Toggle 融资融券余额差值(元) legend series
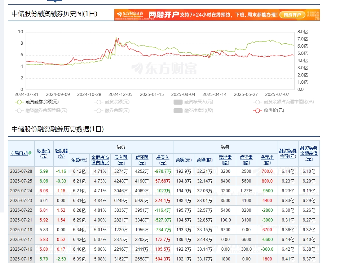The image size is (362, 263). pos(41,110)
